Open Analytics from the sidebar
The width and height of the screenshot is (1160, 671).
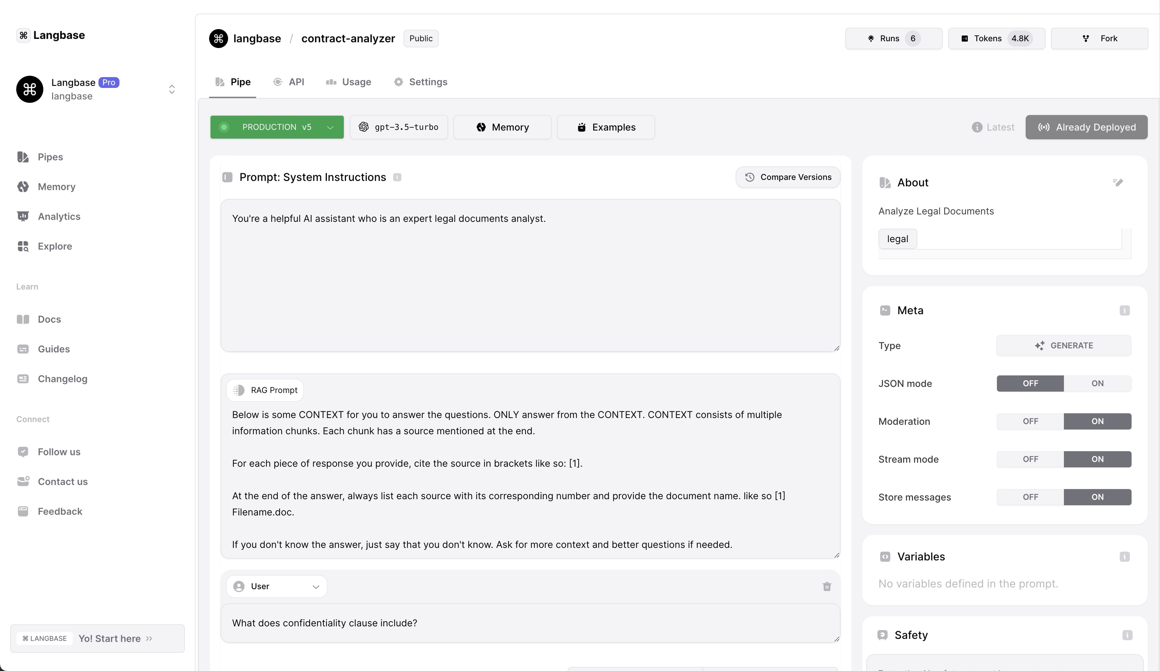tap(59, 216)
